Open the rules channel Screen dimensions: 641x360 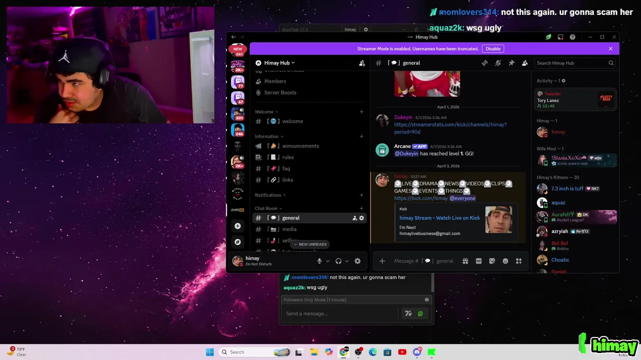[x=309, y=157]
